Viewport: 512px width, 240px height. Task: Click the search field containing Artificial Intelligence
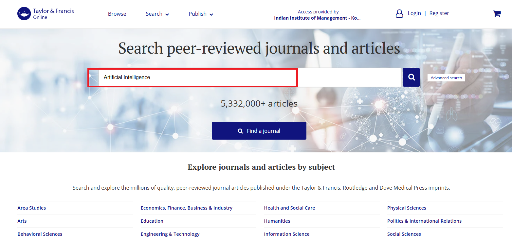tap(196, 77)
